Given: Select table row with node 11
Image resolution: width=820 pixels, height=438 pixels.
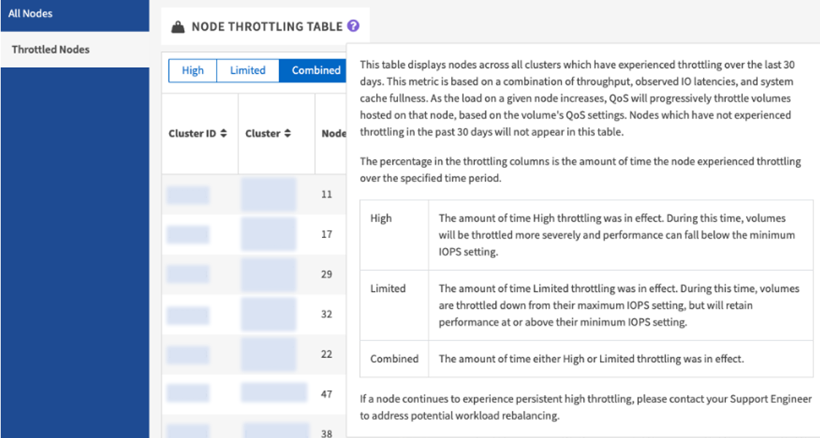Looking at the screenshot, I should 326,195.
